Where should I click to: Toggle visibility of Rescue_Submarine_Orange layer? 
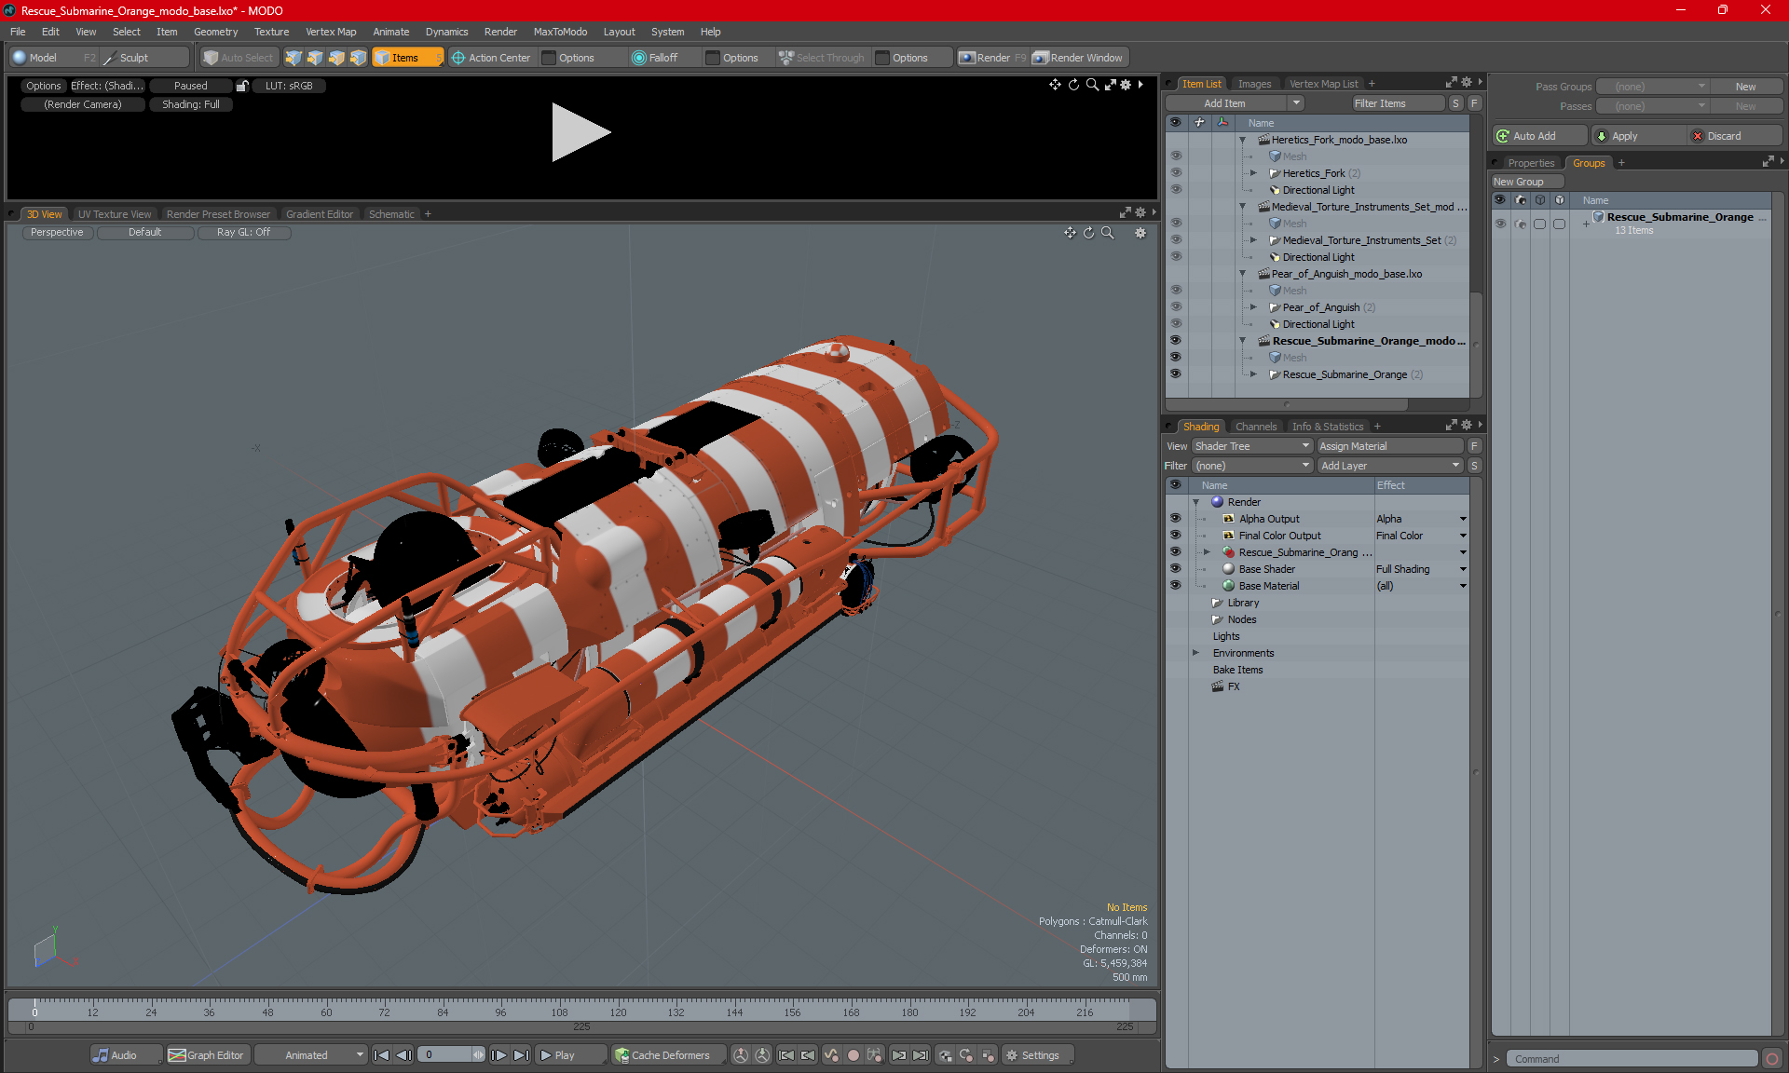1174,373
